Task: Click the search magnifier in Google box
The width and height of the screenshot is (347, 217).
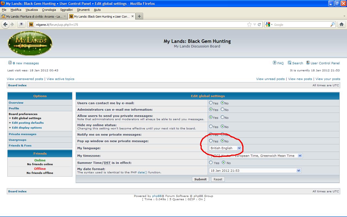Action: coord(333,24)
